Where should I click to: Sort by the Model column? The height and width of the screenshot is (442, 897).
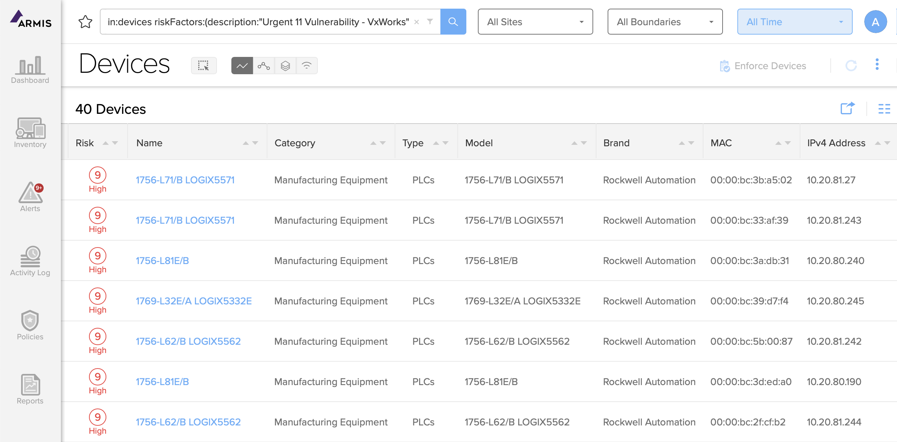579,143
